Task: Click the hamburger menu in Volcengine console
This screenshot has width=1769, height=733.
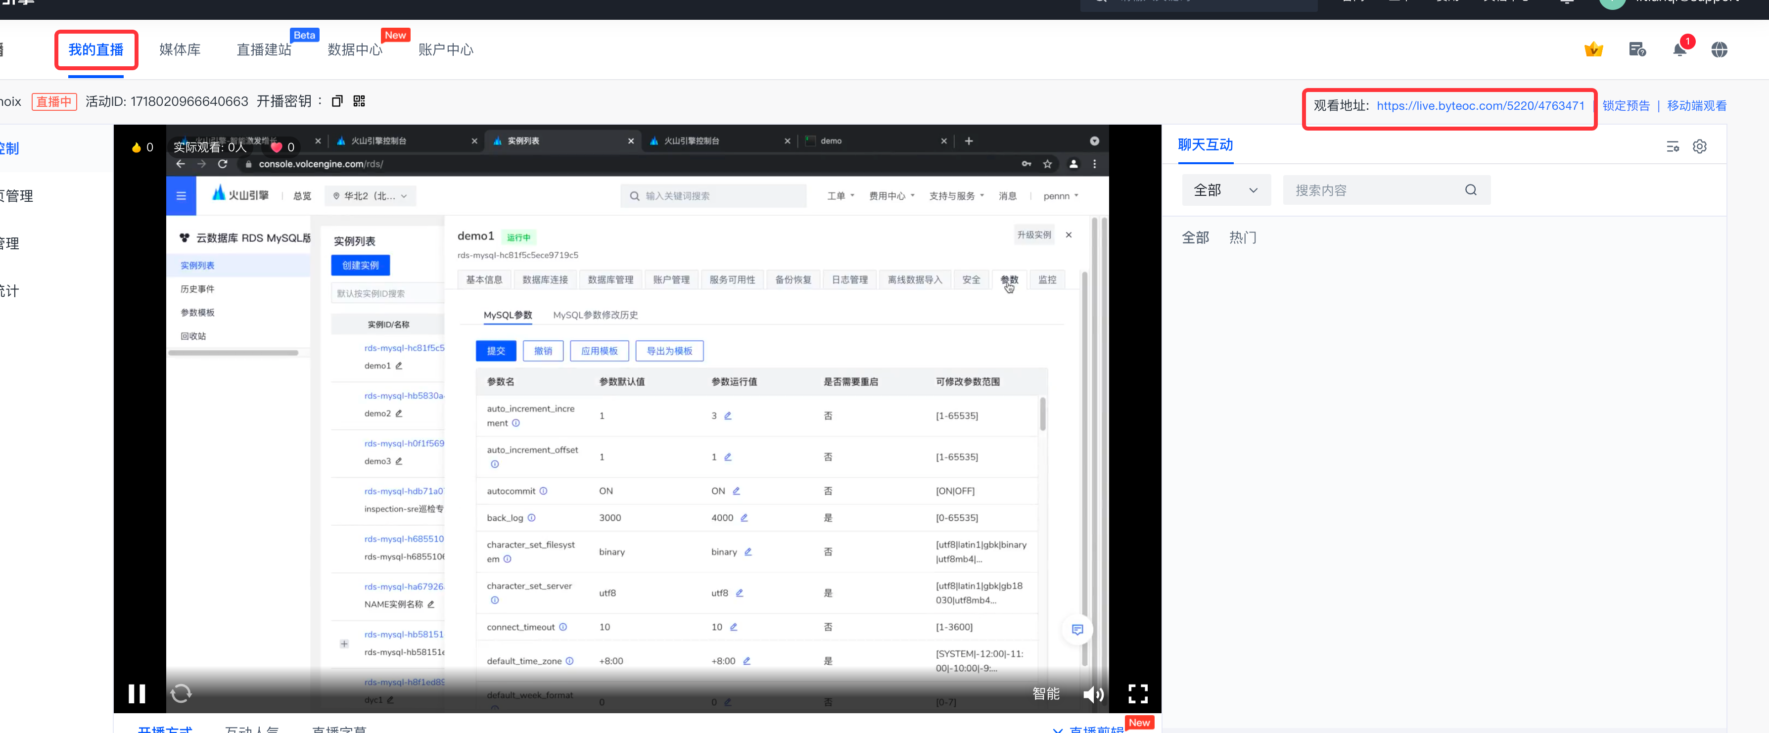Action: 181,195
